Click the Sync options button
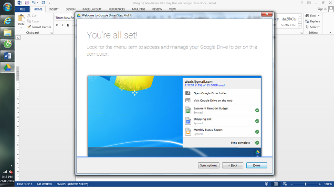Viewport: 334px width, 187px height. pos(209,165)
